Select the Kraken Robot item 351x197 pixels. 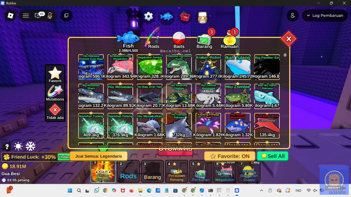coord(208,67)
